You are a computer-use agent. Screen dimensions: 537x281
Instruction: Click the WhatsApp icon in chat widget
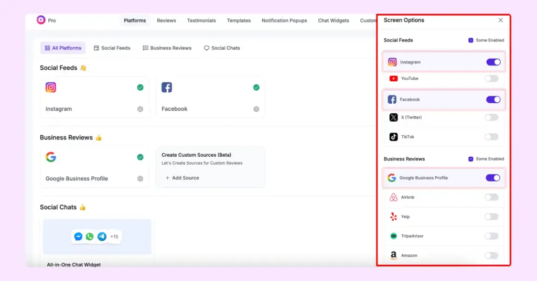[x=90, y=236]
